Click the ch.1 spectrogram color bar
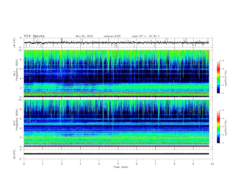 point(218,77)
